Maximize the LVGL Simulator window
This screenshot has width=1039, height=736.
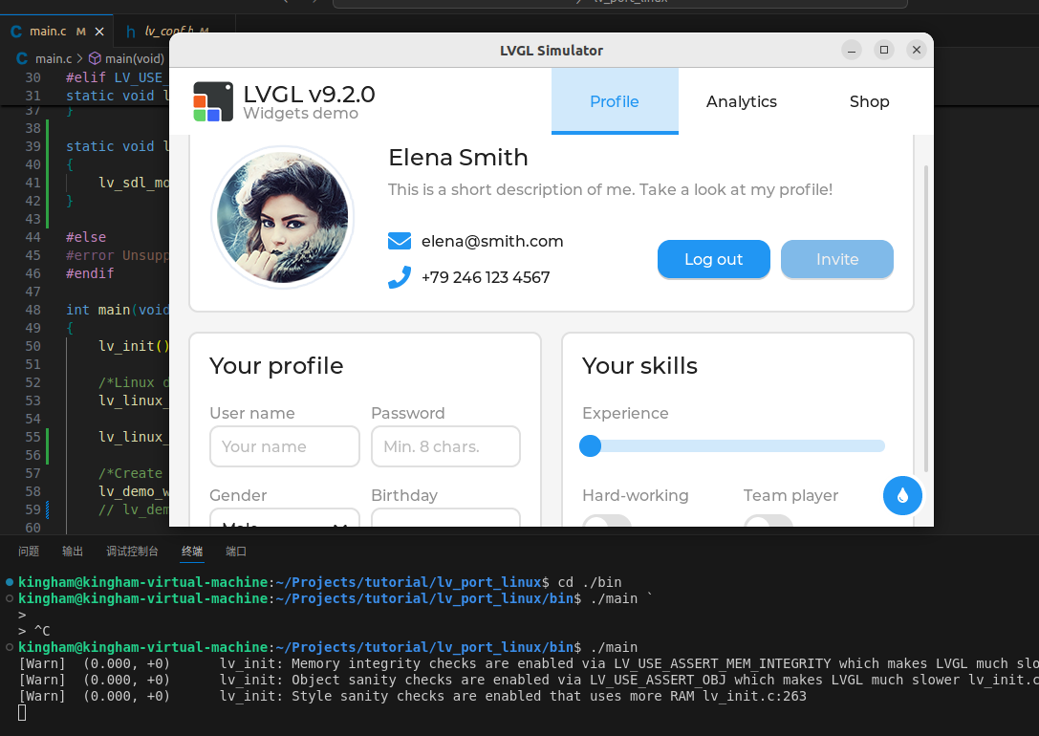tap(884, 50)
